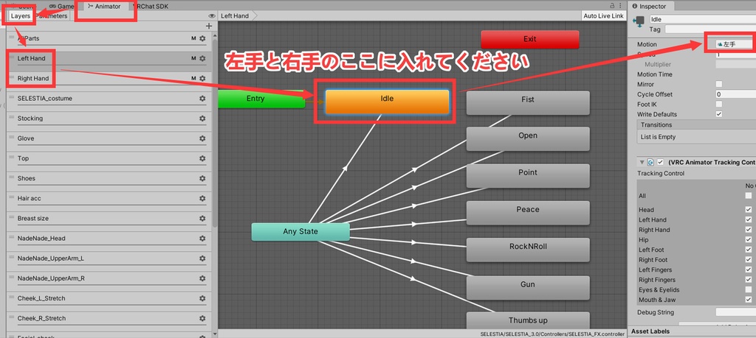Toggle the All tracking checkbox
756x338 pixels.
(x=749, y=196)
